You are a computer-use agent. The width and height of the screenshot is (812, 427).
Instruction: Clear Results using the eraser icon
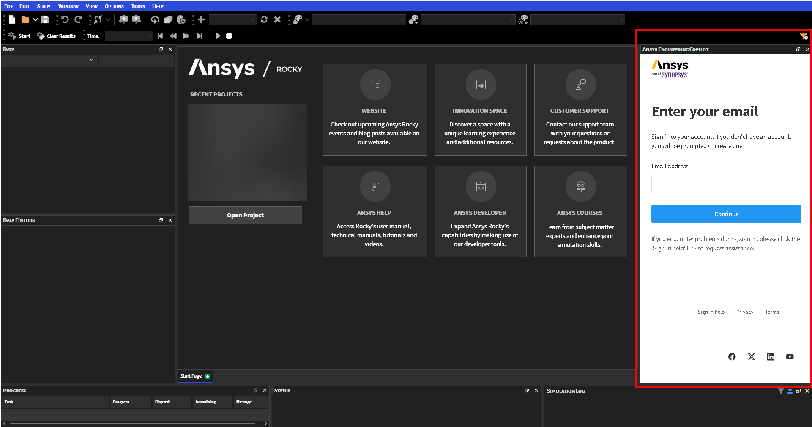(41, 36)
